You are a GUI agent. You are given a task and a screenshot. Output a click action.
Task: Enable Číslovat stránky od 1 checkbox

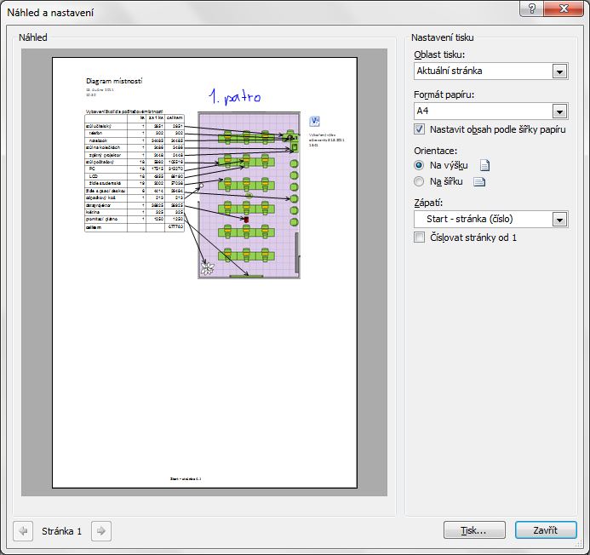419,237
